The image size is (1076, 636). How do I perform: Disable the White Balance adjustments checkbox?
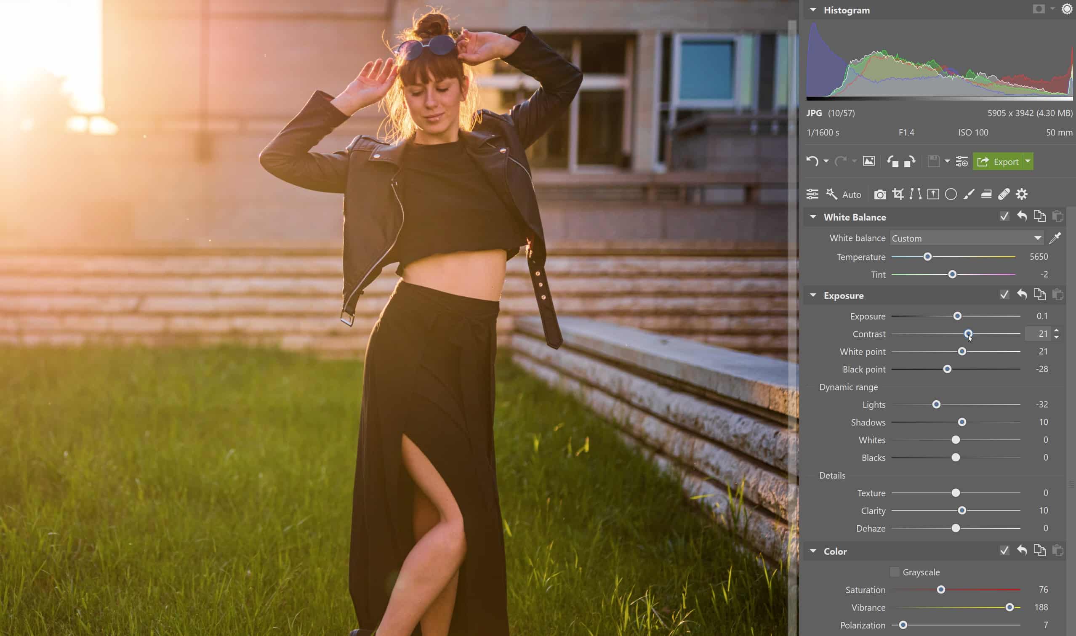(1004, 216)
